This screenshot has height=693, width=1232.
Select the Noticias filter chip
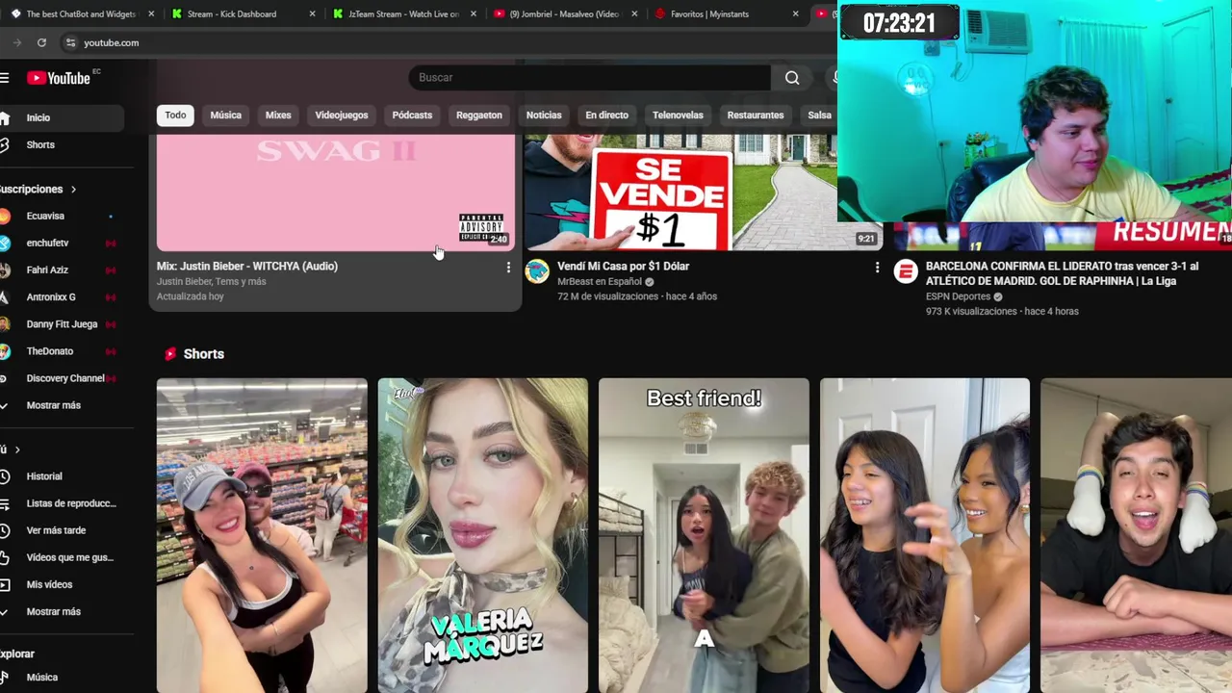[544, 115]
